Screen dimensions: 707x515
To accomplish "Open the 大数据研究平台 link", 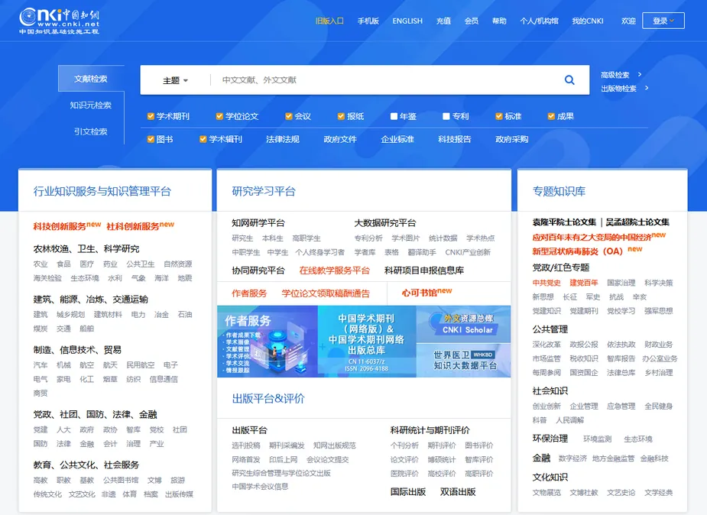I will click(x=385, y=222).
